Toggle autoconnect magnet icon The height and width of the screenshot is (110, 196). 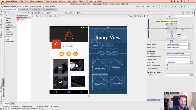(37, 16)
